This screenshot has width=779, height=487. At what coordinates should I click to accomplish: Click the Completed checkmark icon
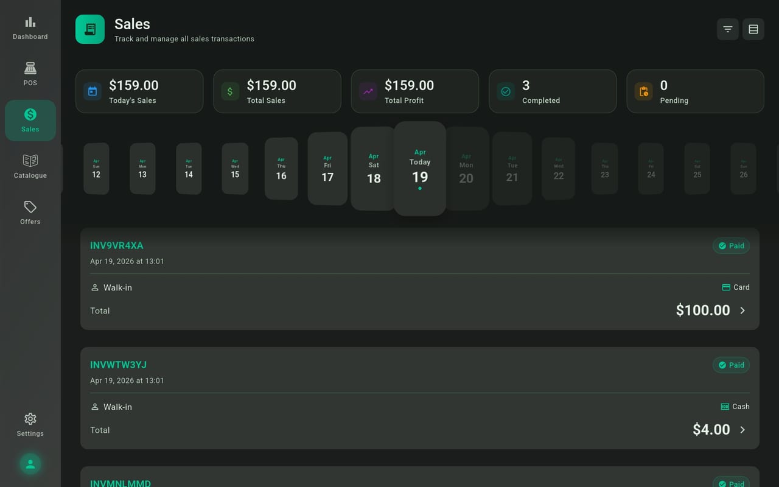(x=506, y=91)
